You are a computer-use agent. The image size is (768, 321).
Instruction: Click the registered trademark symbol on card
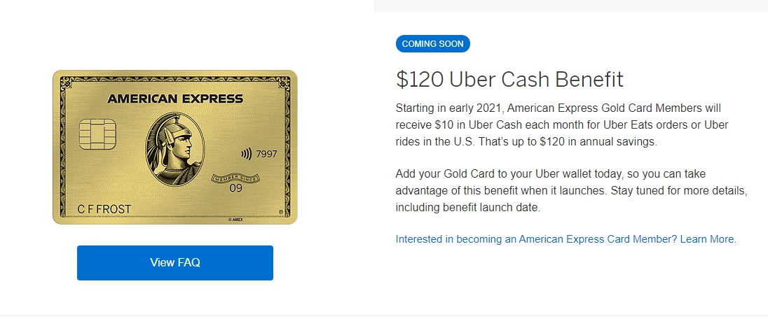tap(280, 212)
